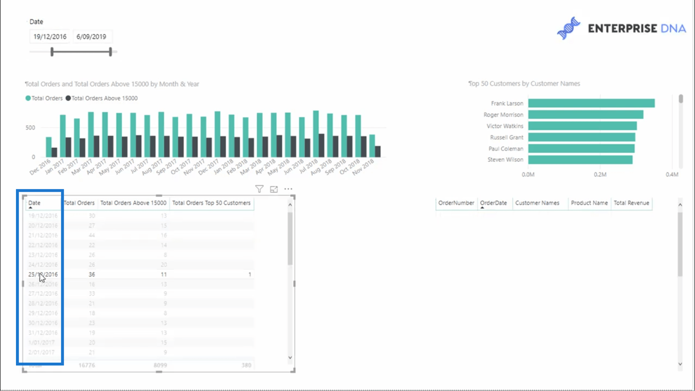Image resolution: width=695 pixels, height=391 pixels.
Task: Click the Date slicer label
Action: tap(36, 22)
